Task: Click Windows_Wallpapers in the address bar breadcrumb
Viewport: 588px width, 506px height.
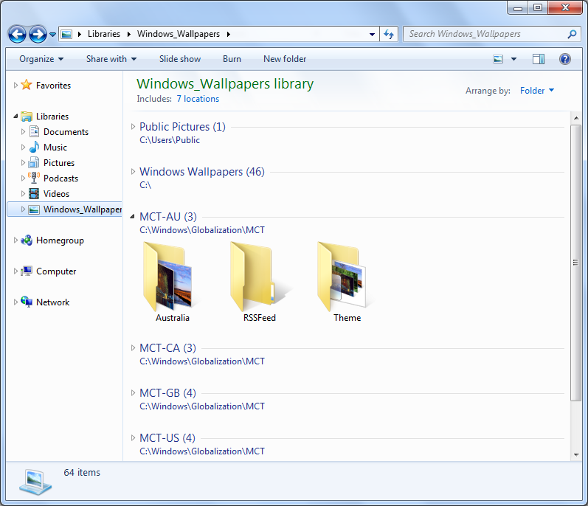Action: coord(179,34)
